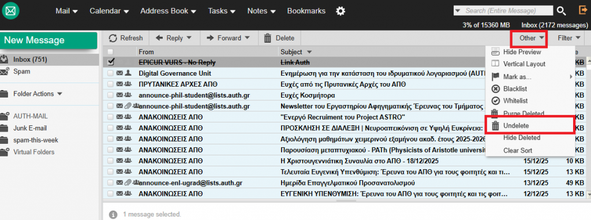Click the Spam folder icon

[x=4, y=72]
